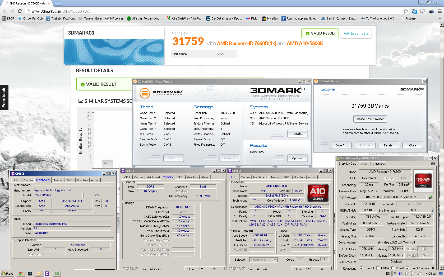The width and height of the screenshot is (444, 277).
Task: Click the VALID RESULT button near the score
Action: tap(320, 34)
